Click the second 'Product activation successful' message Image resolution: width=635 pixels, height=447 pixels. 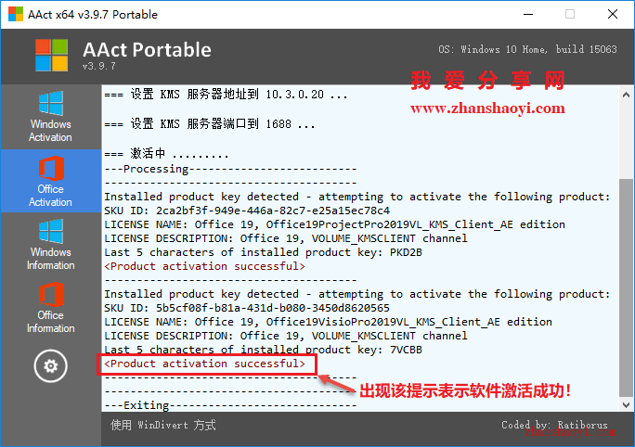[x=204, y=364]
